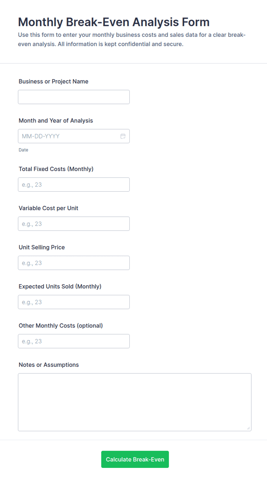Click the Business or Project Name label

pyautogui.click(x=53, y=82)
